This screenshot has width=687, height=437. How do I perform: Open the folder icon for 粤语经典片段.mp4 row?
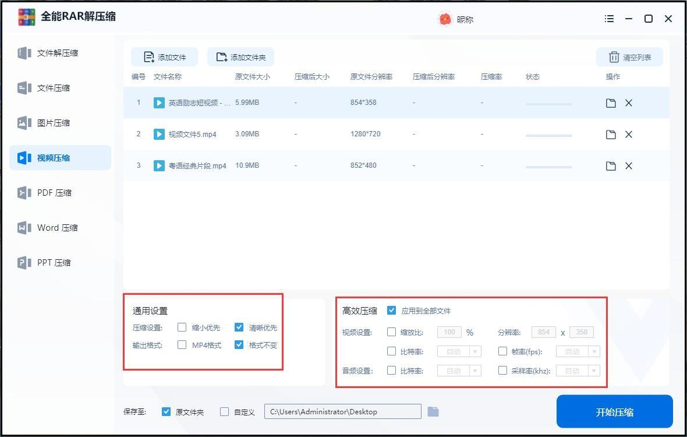pos(611,166)
